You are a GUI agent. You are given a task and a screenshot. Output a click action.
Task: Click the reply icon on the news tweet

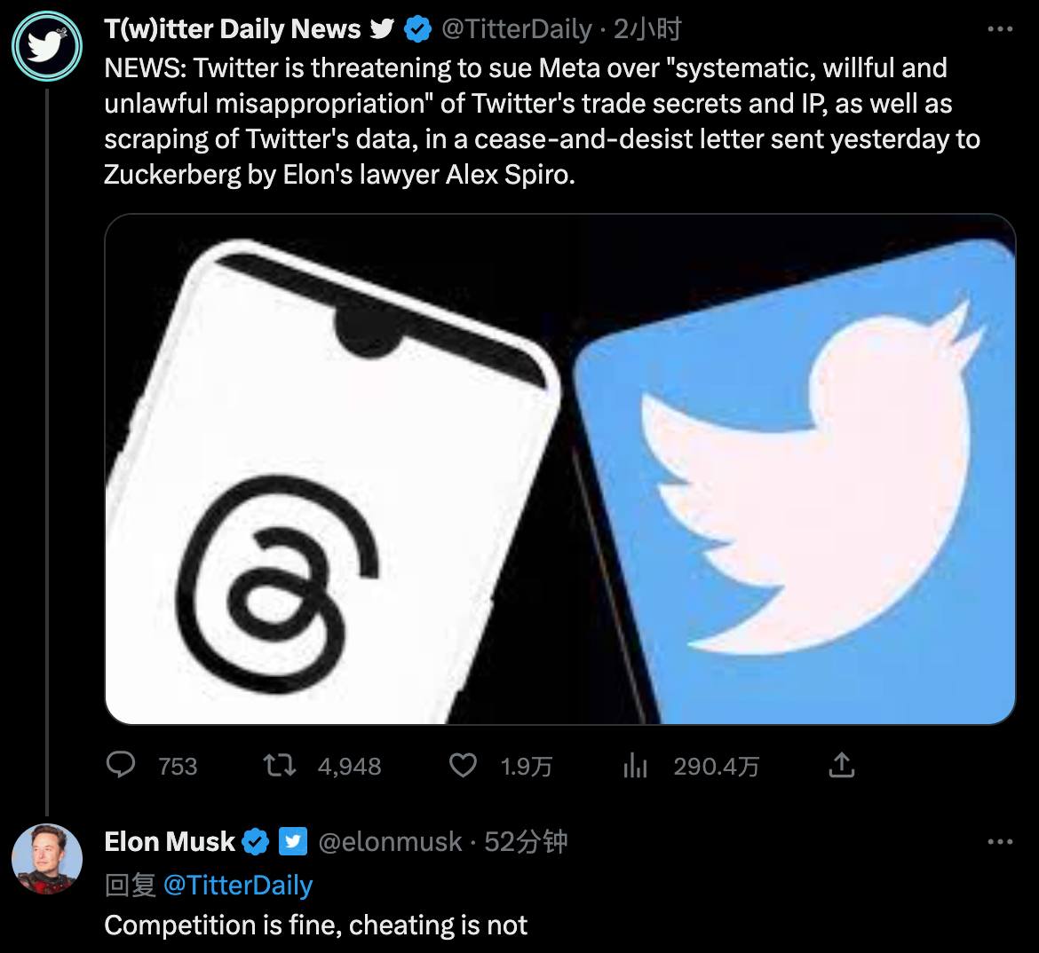(121, 765)
